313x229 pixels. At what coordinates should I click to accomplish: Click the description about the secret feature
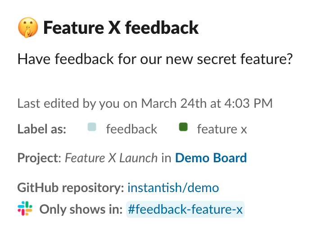(155, 59)
